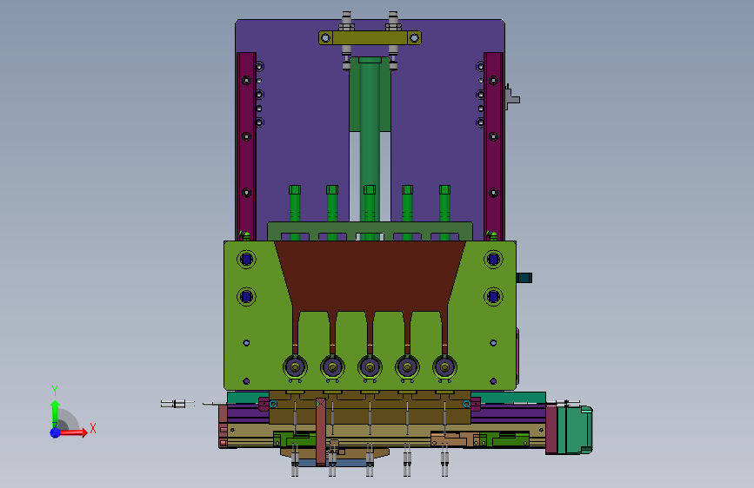Select the dark green comb-shaped bracket
Image resolution: width=754 pixels, height=488 pixels.
pyautogui.click(x=370, y=228)
